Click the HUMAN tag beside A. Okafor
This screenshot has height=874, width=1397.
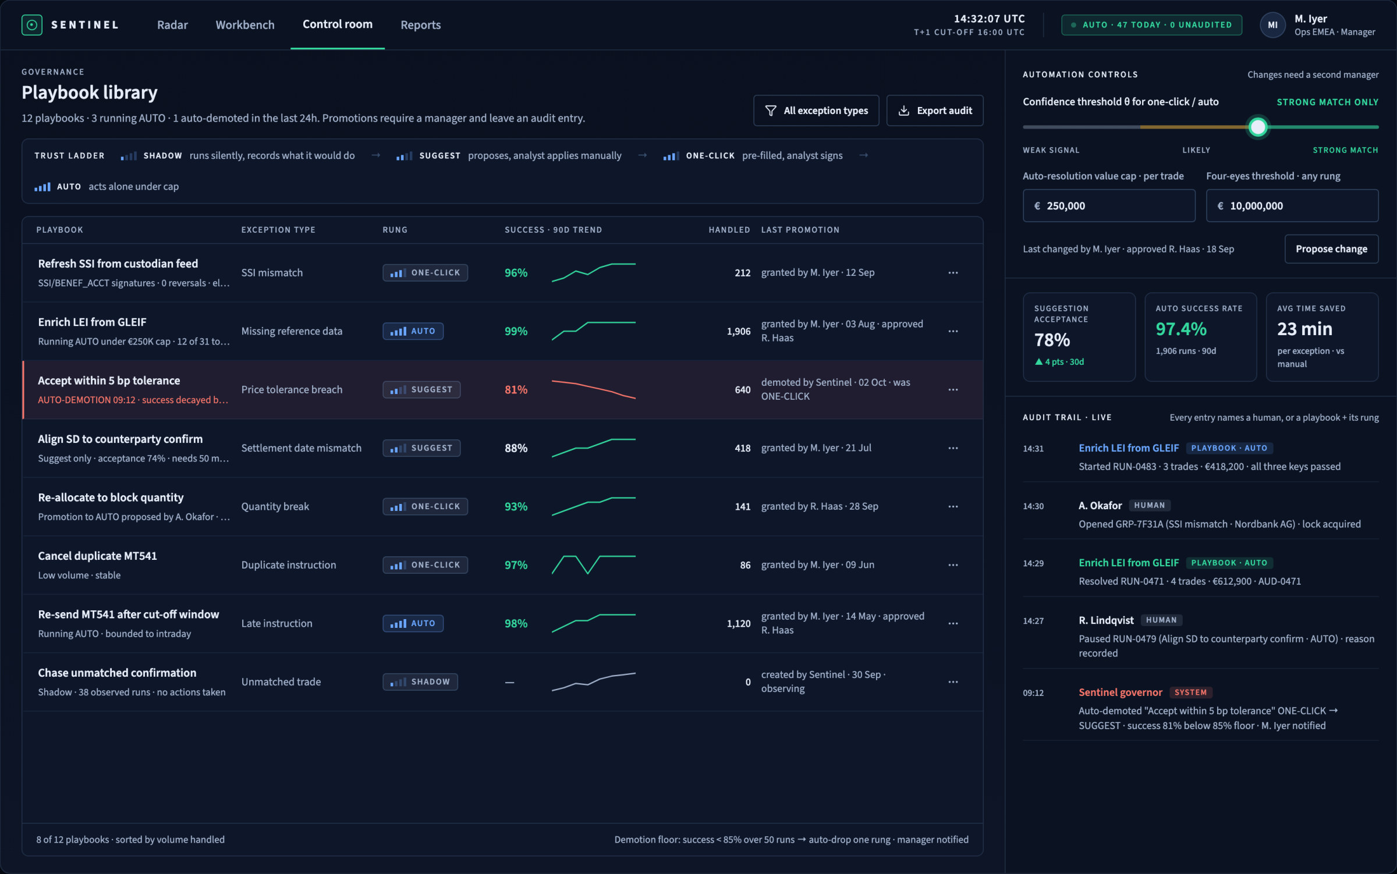coord(1149,506)
